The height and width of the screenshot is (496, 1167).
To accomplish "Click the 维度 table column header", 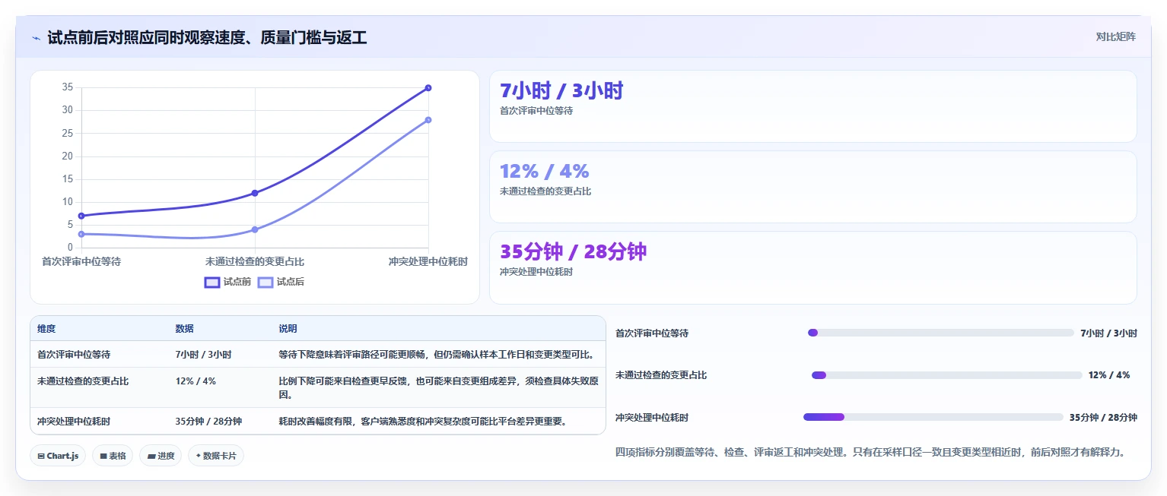I will click(46, 329).
